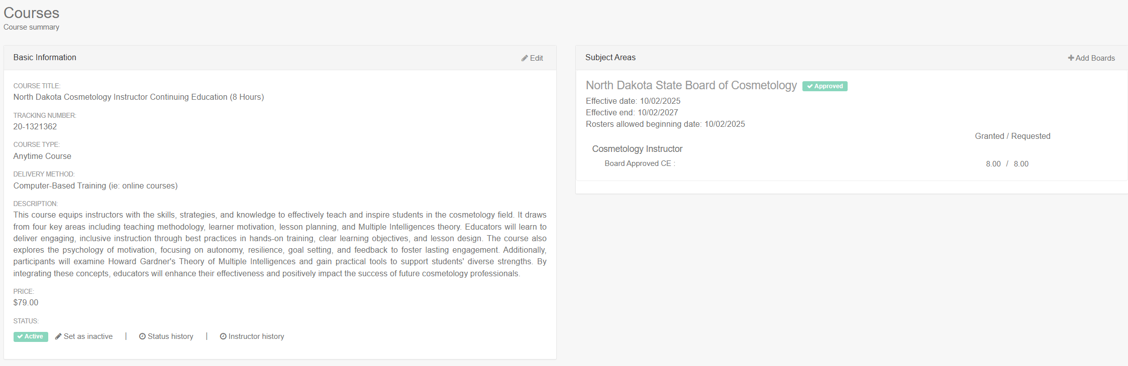Click the $79.00 price value

coord(26,302)
